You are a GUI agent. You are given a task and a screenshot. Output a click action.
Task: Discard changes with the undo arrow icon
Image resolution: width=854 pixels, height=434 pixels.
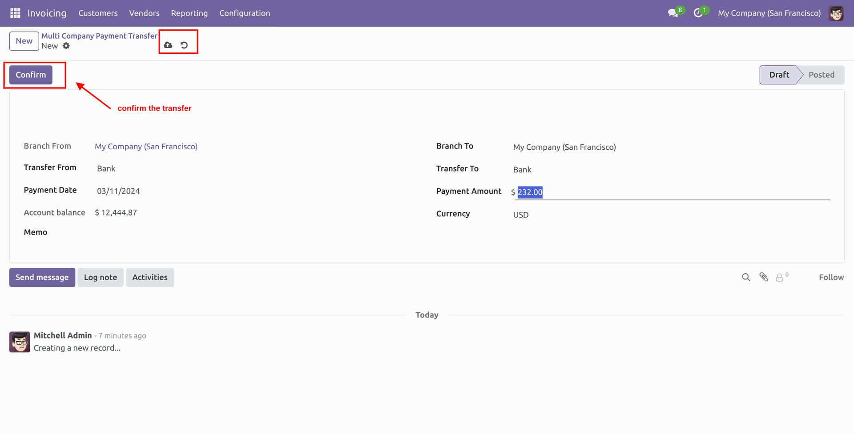184,45
